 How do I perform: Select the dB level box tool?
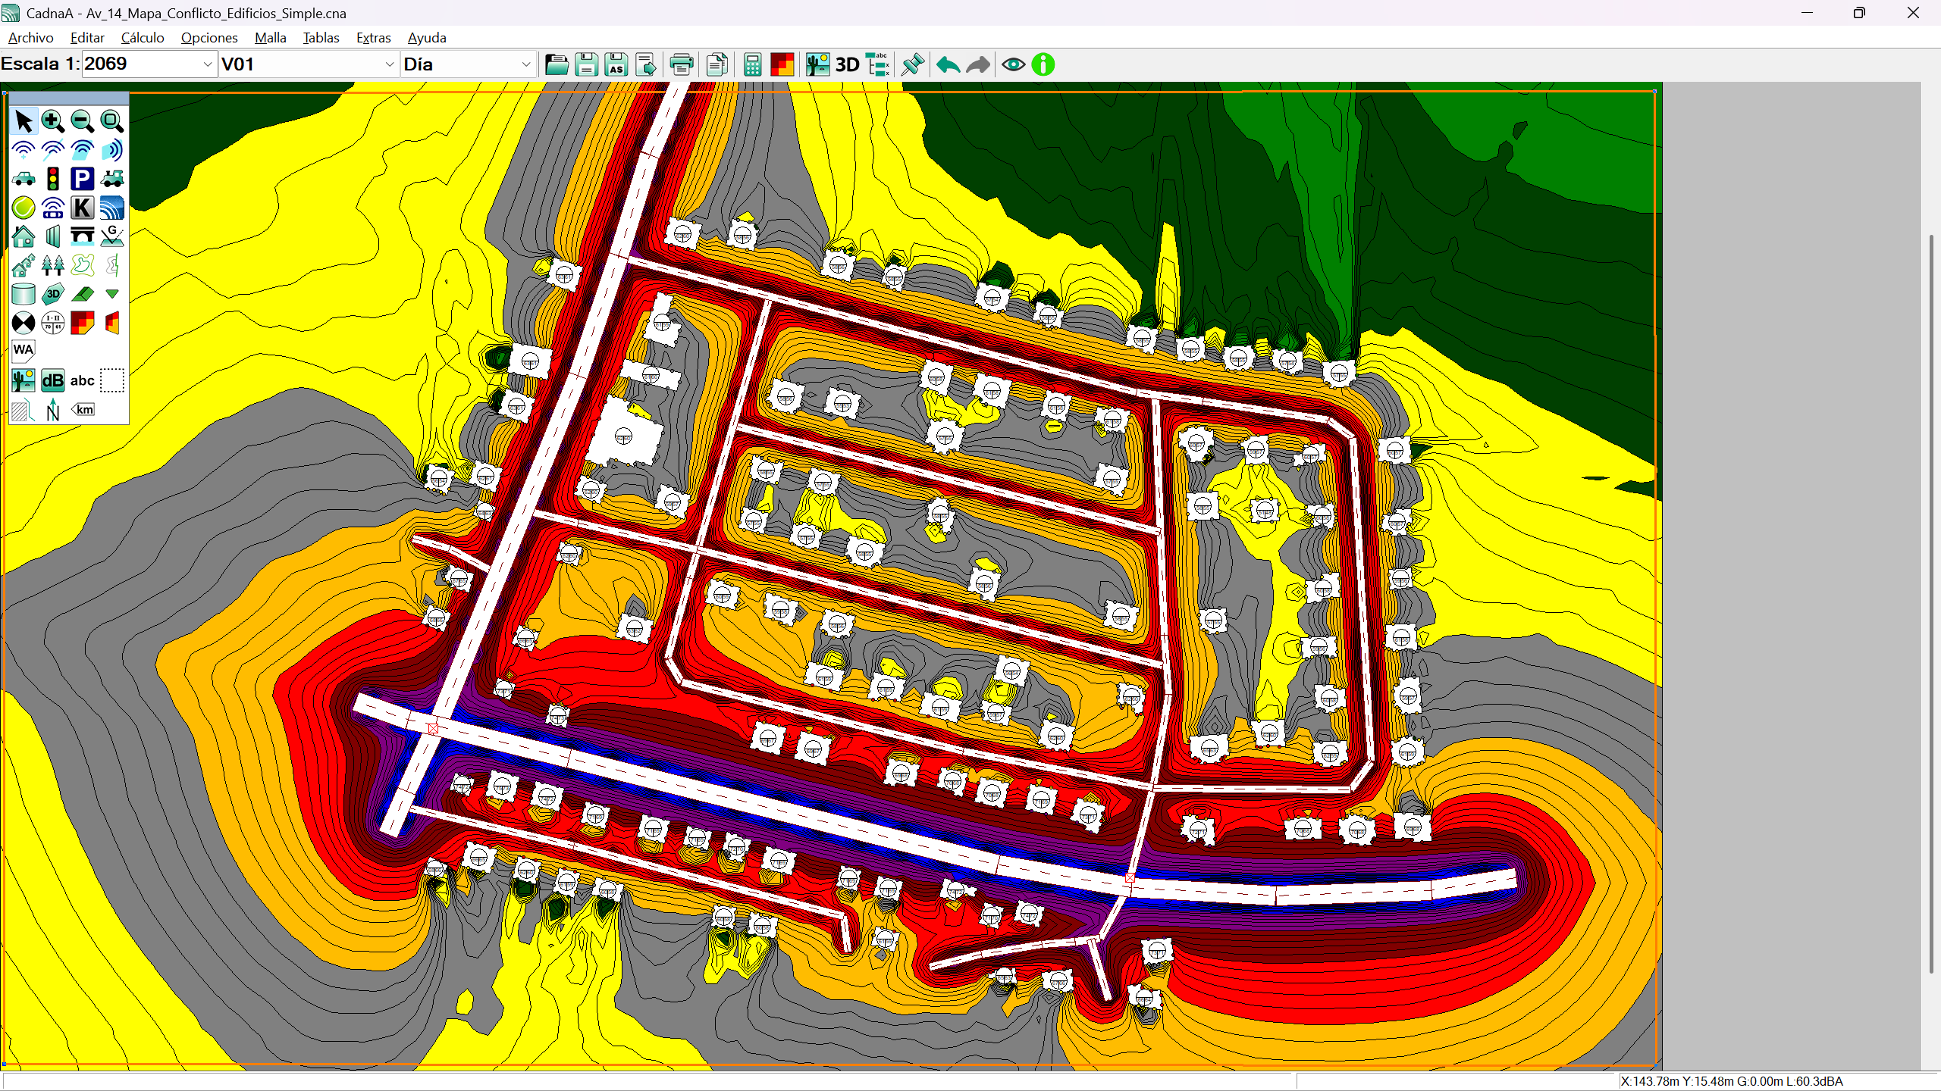coord(53,380)
